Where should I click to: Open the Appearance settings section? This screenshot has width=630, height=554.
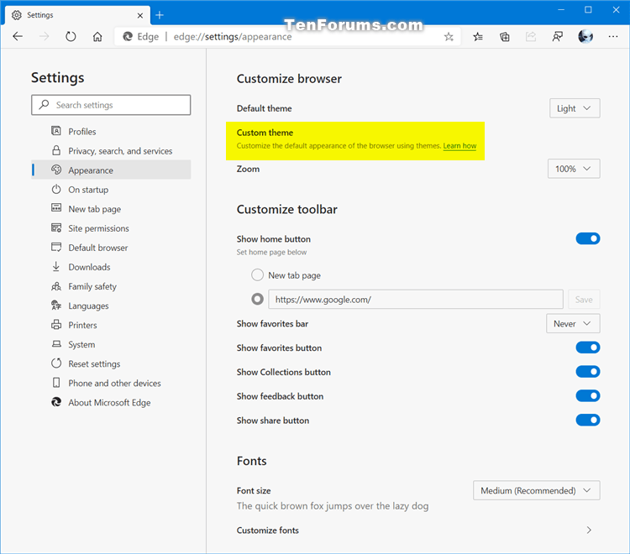(111, 170)
